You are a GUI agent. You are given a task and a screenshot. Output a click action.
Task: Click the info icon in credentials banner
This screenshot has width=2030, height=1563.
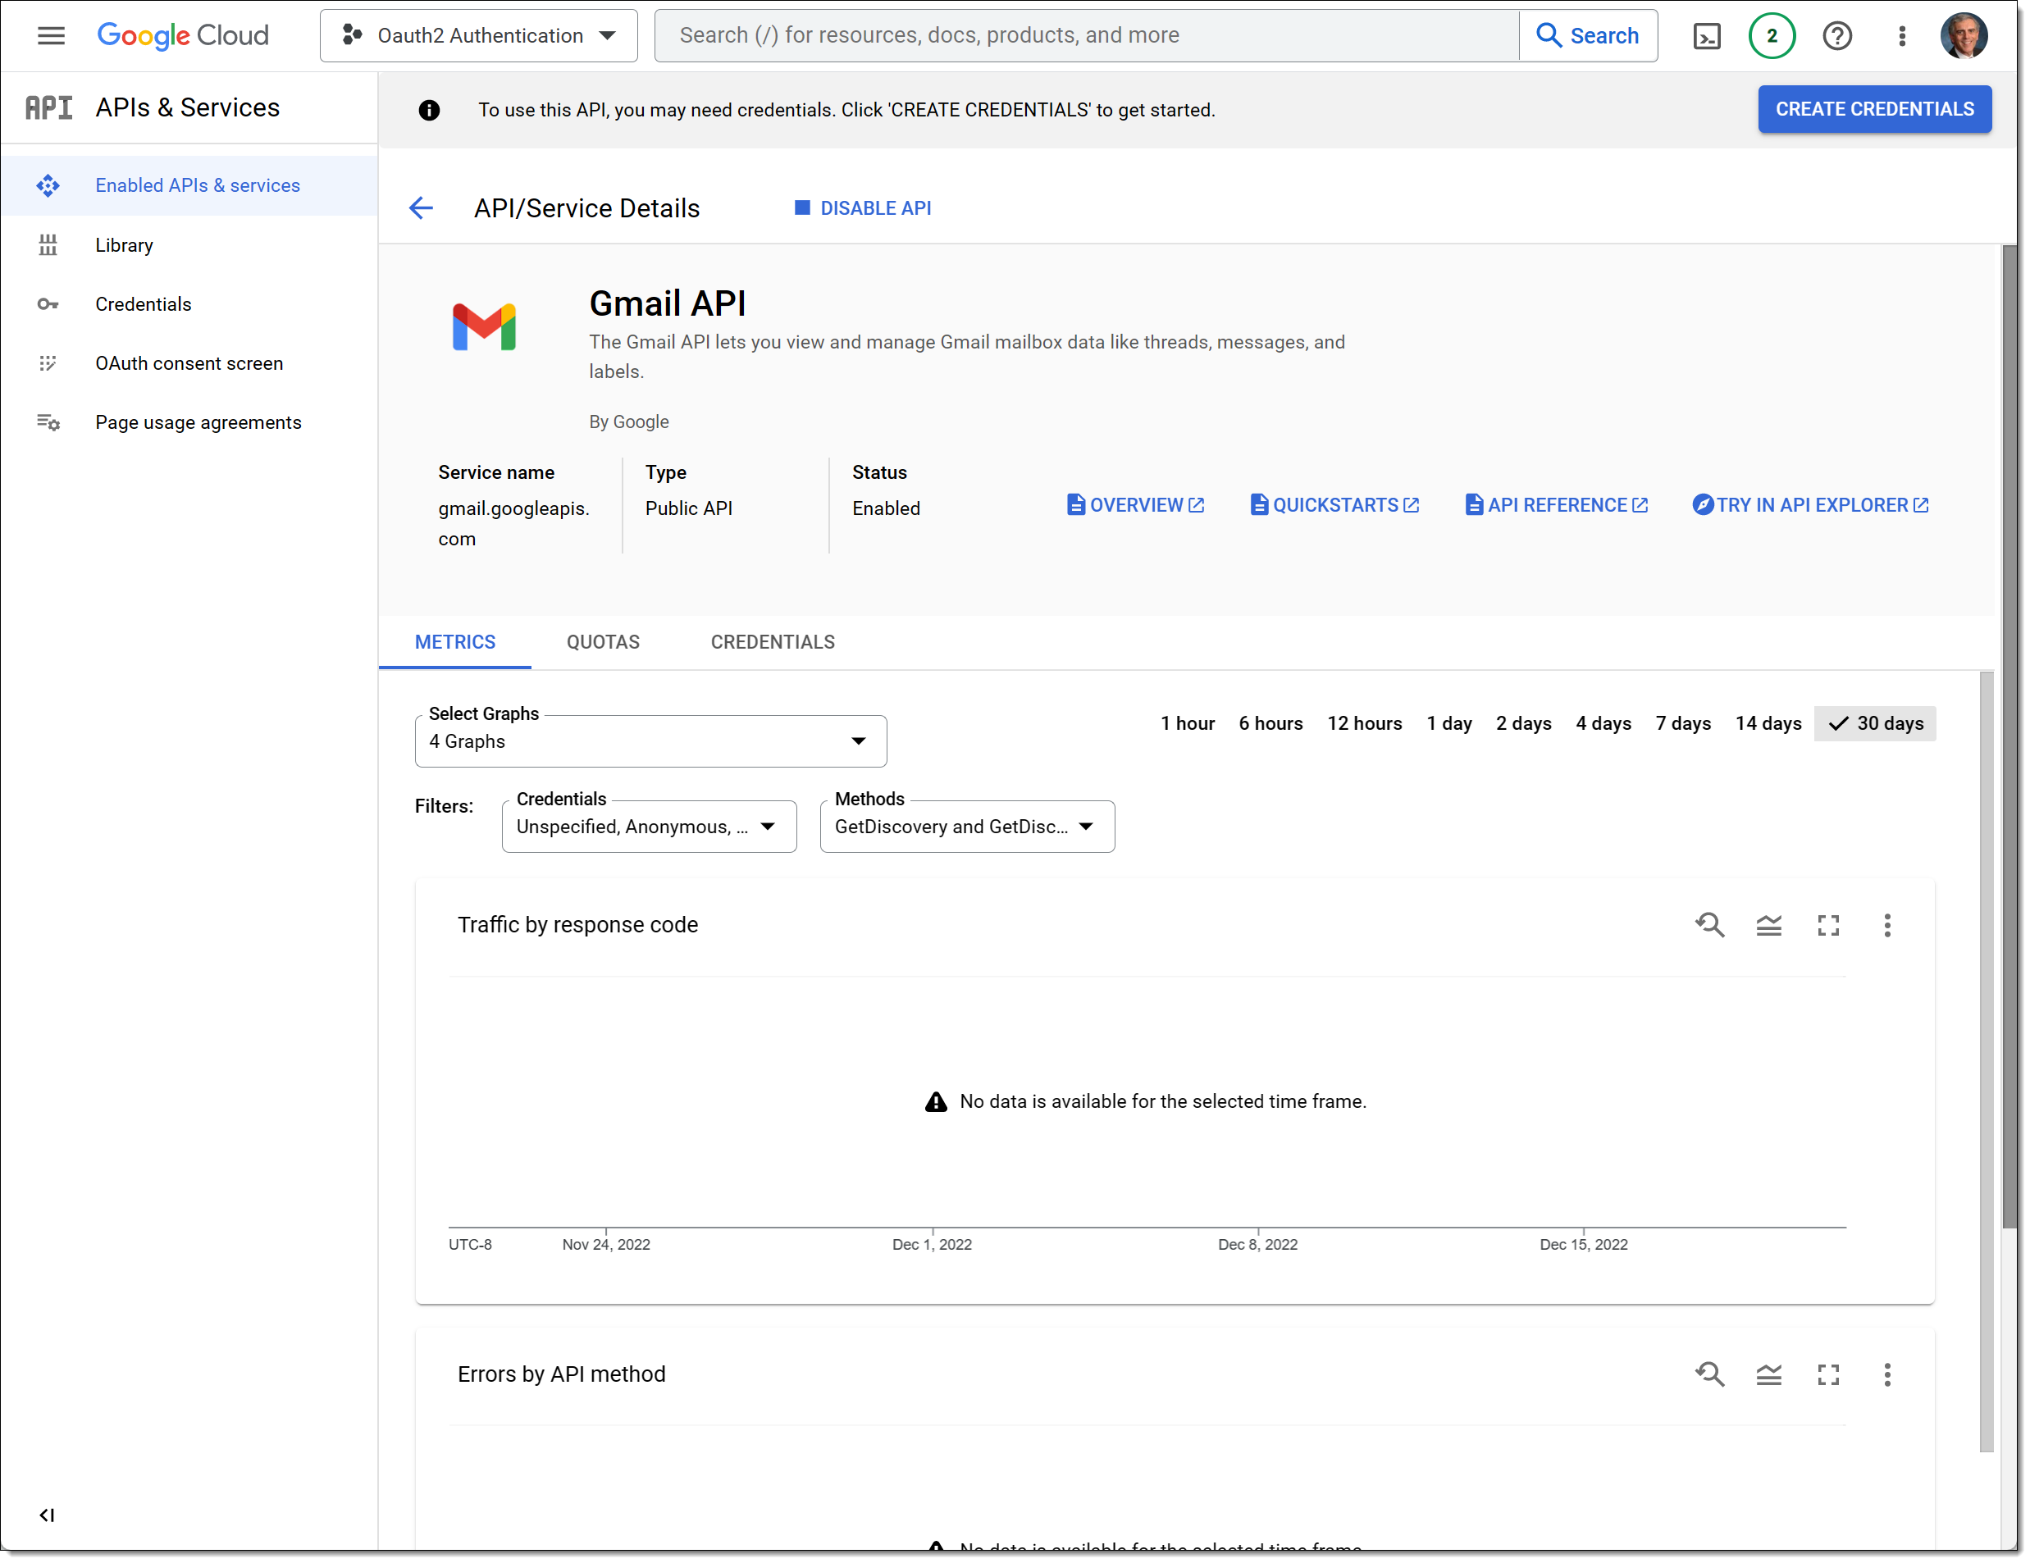pyautogui.click(x=428, y=110)
